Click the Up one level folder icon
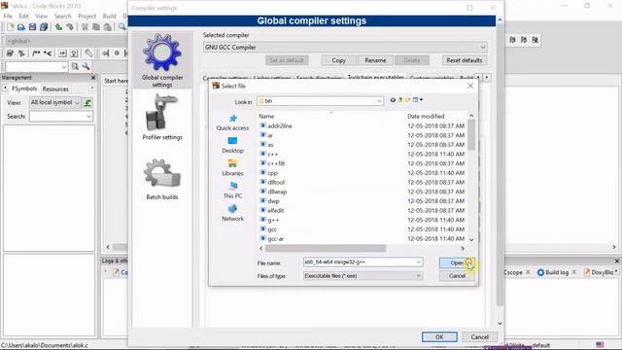This screenshot has width=622, height=350. click(x=400, y=100)
